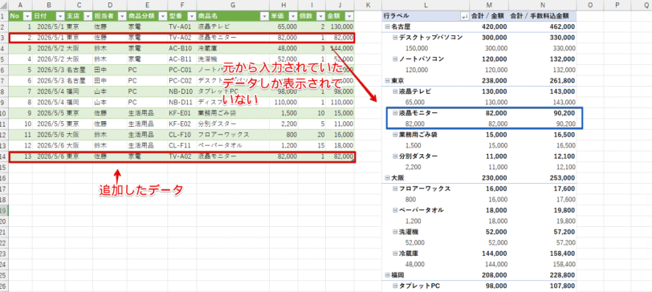Open the 商品名 column filter dropdown

[264, 16]
